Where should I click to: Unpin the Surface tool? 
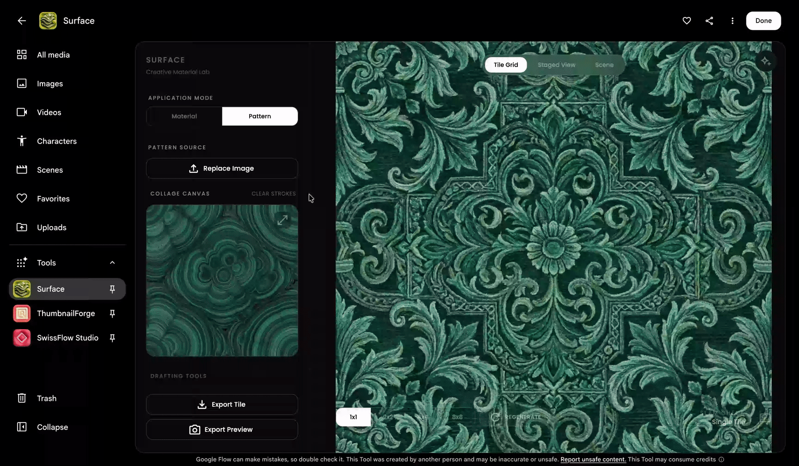pos(112,289)
